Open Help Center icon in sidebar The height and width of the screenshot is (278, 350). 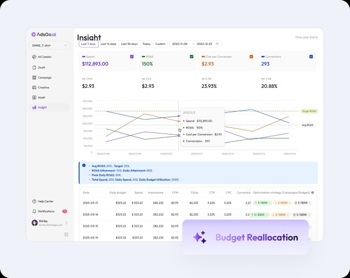click(34, 201)
